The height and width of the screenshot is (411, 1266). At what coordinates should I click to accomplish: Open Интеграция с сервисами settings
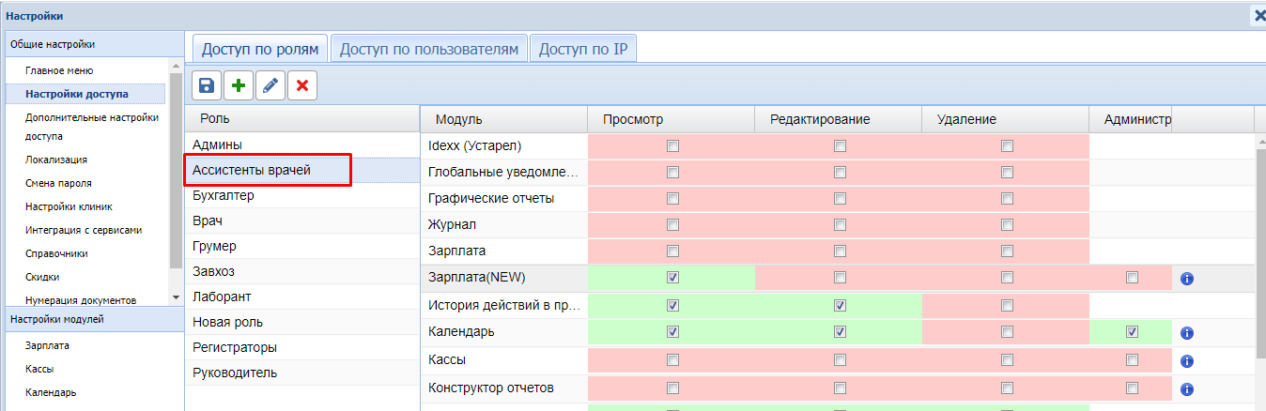(84, 230)
